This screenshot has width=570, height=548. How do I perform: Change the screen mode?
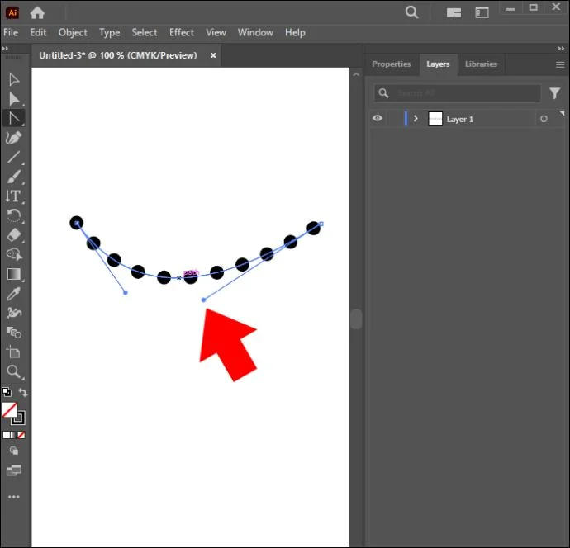coord(14,470)
